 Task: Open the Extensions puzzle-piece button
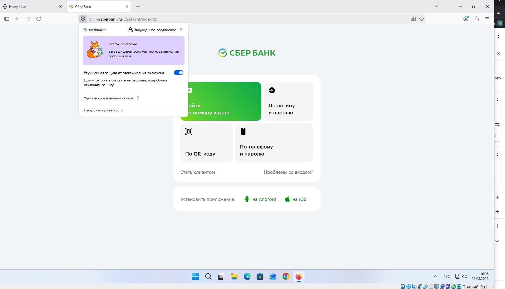pyautogui.click(x=476, y=19)
